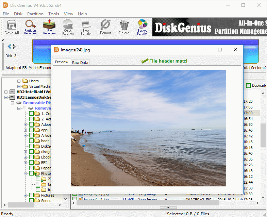Image resolution: width=267 pixels, height=217 pixels.
Task: Check the box next to the Ebook folder
Action: (x=32, y=157)
